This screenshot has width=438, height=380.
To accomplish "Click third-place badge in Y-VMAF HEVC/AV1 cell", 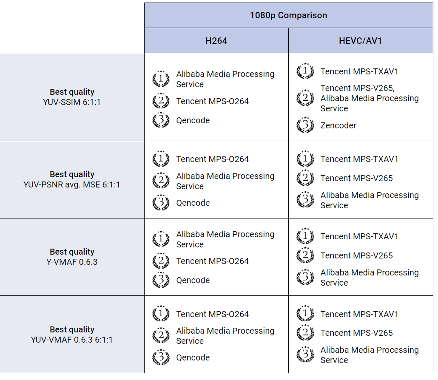I will pos(305,278).
